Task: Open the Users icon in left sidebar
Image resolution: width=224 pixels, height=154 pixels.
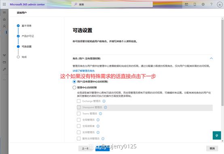Action: pos(4,26)
